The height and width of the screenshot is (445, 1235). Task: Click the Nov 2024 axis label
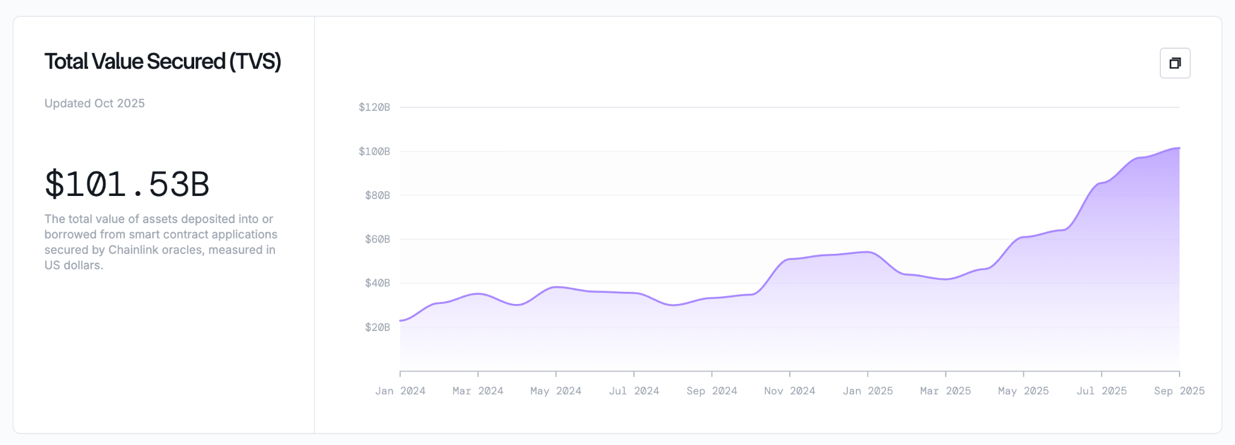(790, 391)
